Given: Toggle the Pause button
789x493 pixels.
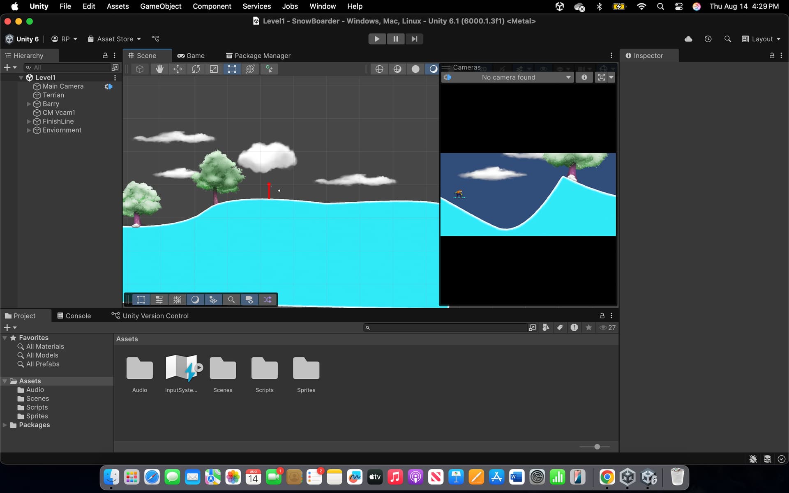Looking at the screenshot, I should coord(395,39).
